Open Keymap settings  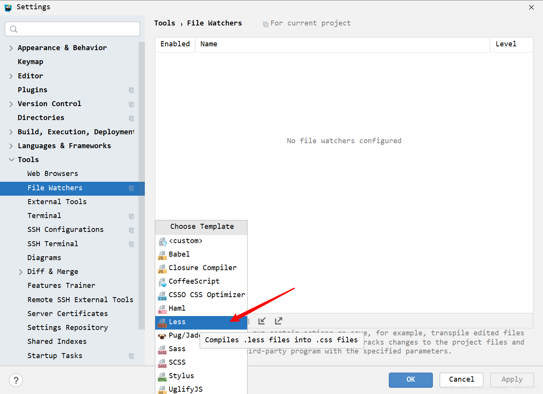(31, 62)
